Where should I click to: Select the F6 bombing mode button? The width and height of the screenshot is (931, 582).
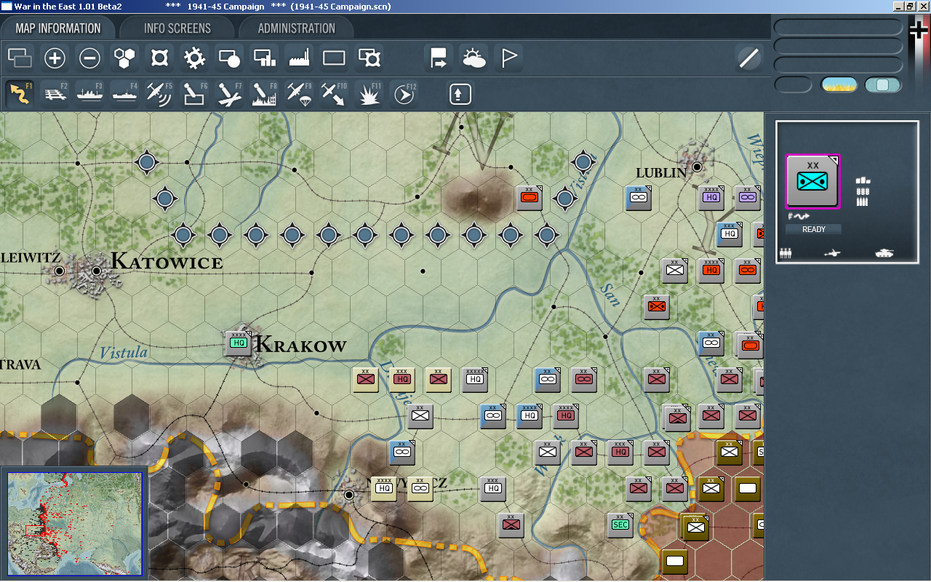click(x=194, y=94)
